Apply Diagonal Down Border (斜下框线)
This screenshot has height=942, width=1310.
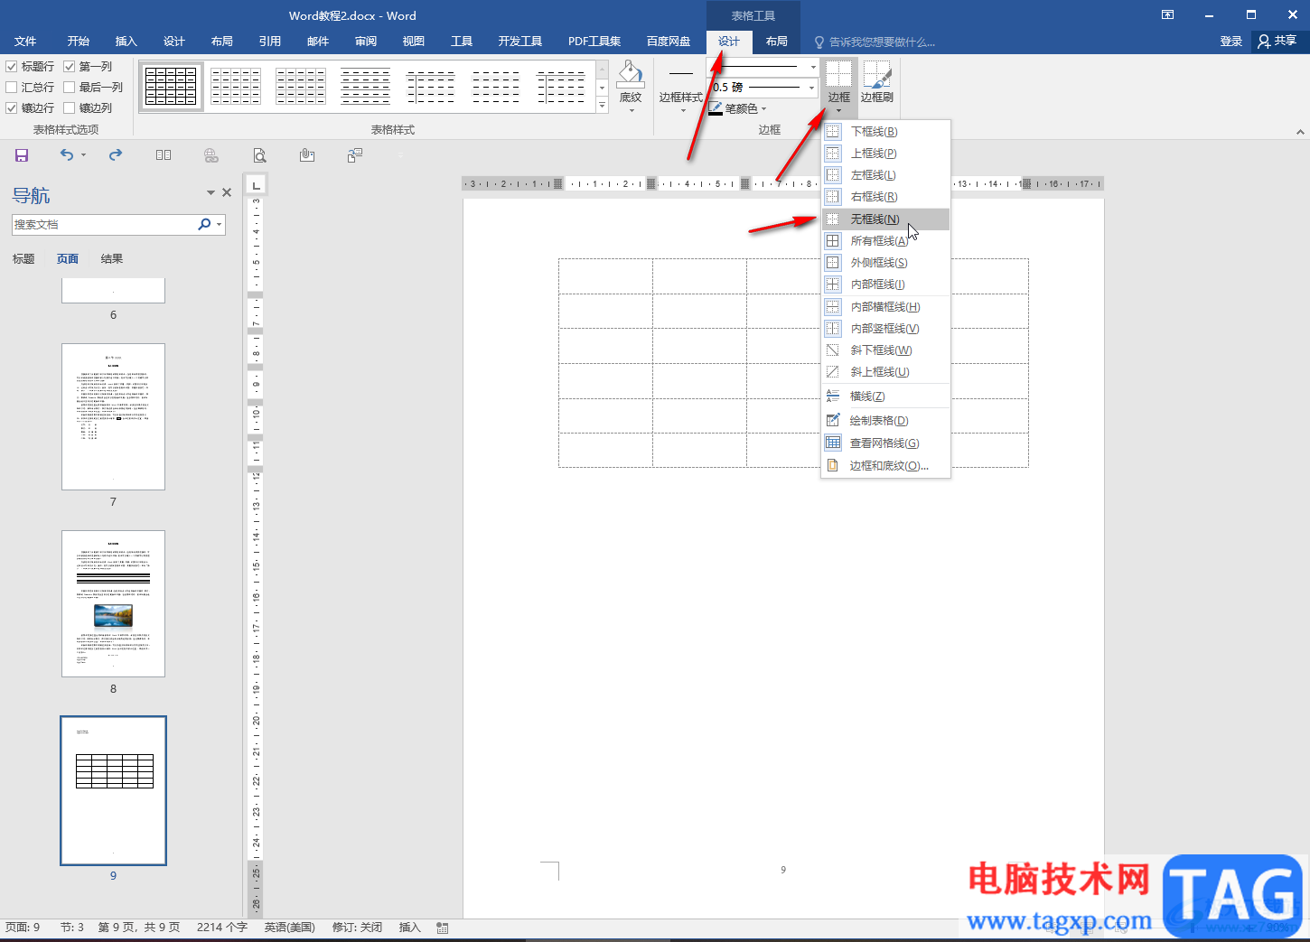pyautogui.click(x=885, y=350)
